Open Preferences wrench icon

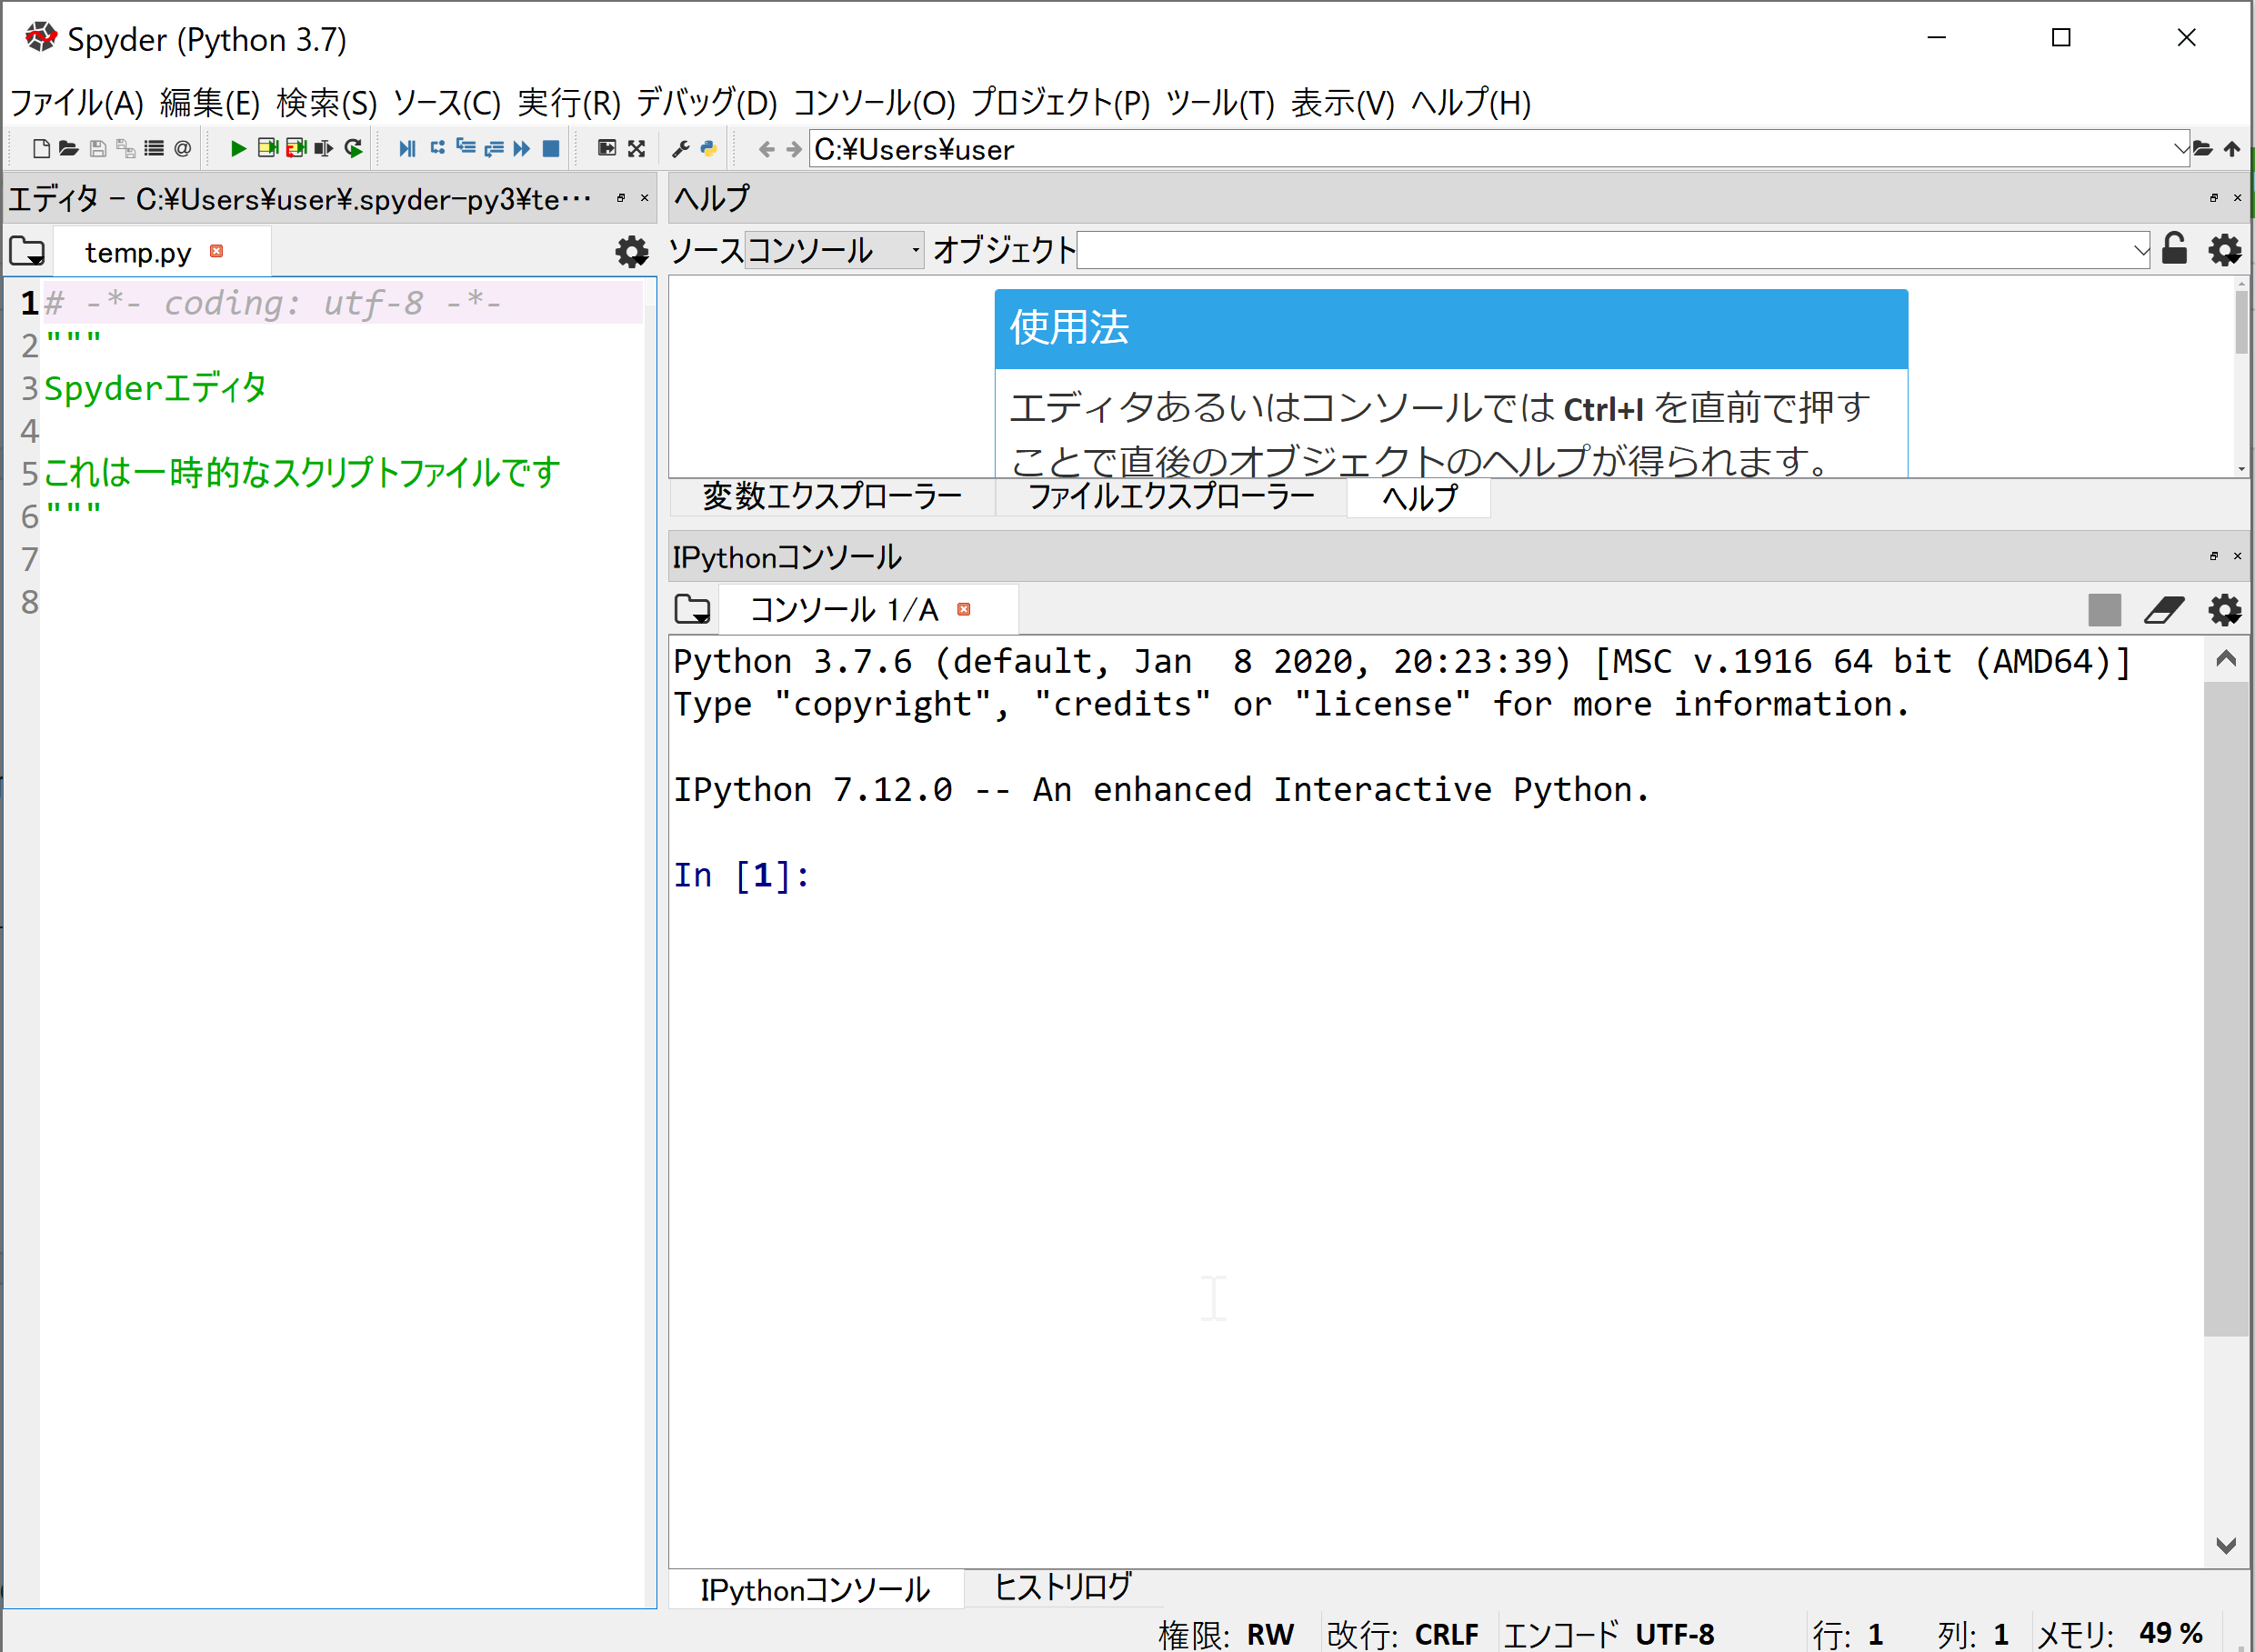(x=681, y=149)
